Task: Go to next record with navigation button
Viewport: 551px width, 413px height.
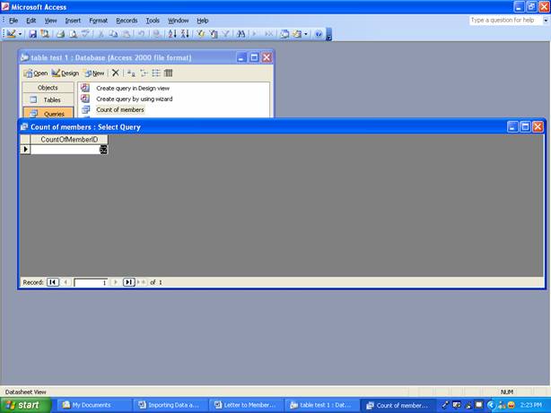Action: coord(115,282)
